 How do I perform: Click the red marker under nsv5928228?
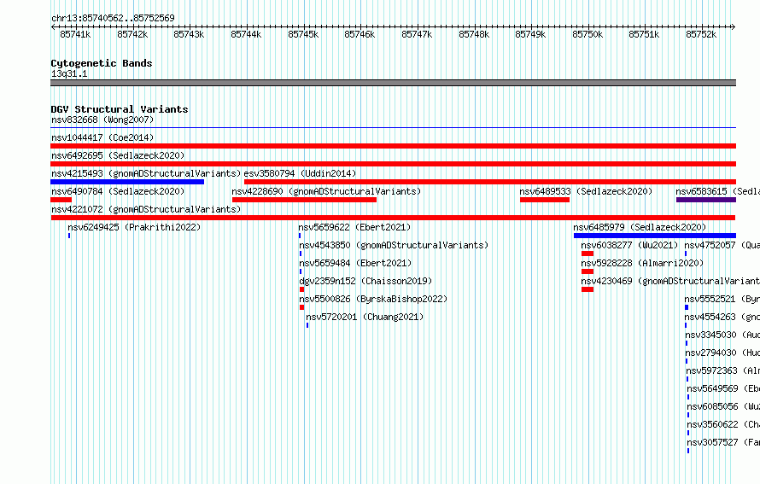coord(588,271)
